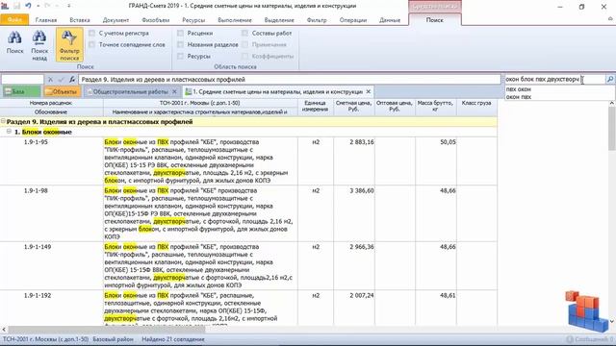
Task: Tick the Составы работ checkbox
Action: coord(244,34)
